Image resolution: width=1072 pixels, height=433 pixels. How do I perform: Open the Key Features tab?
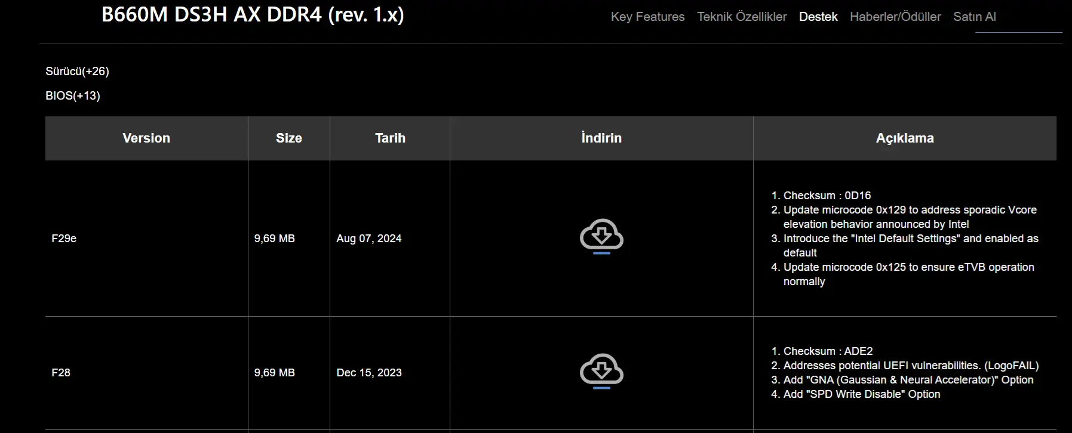coord(647,17)
